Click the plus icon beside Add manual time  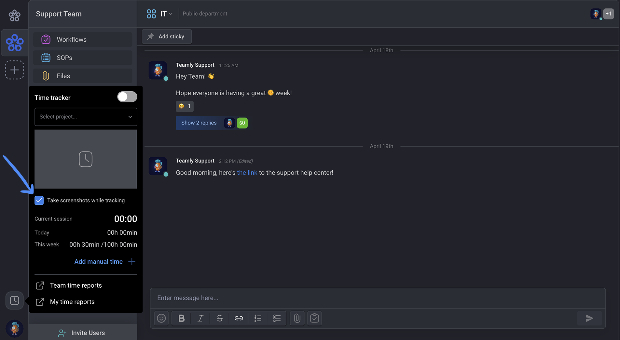132,262
